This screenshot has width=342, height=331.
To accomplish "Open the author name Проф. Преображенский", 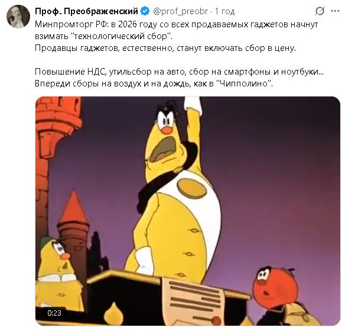I will 86,11.
